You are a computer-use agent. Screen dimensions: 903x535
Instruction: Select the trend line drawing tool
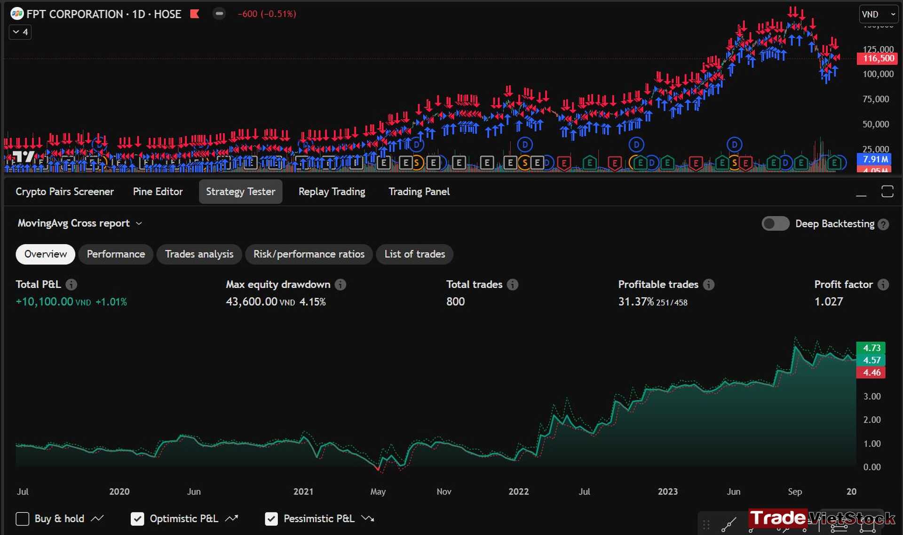(x=729, y=524)
